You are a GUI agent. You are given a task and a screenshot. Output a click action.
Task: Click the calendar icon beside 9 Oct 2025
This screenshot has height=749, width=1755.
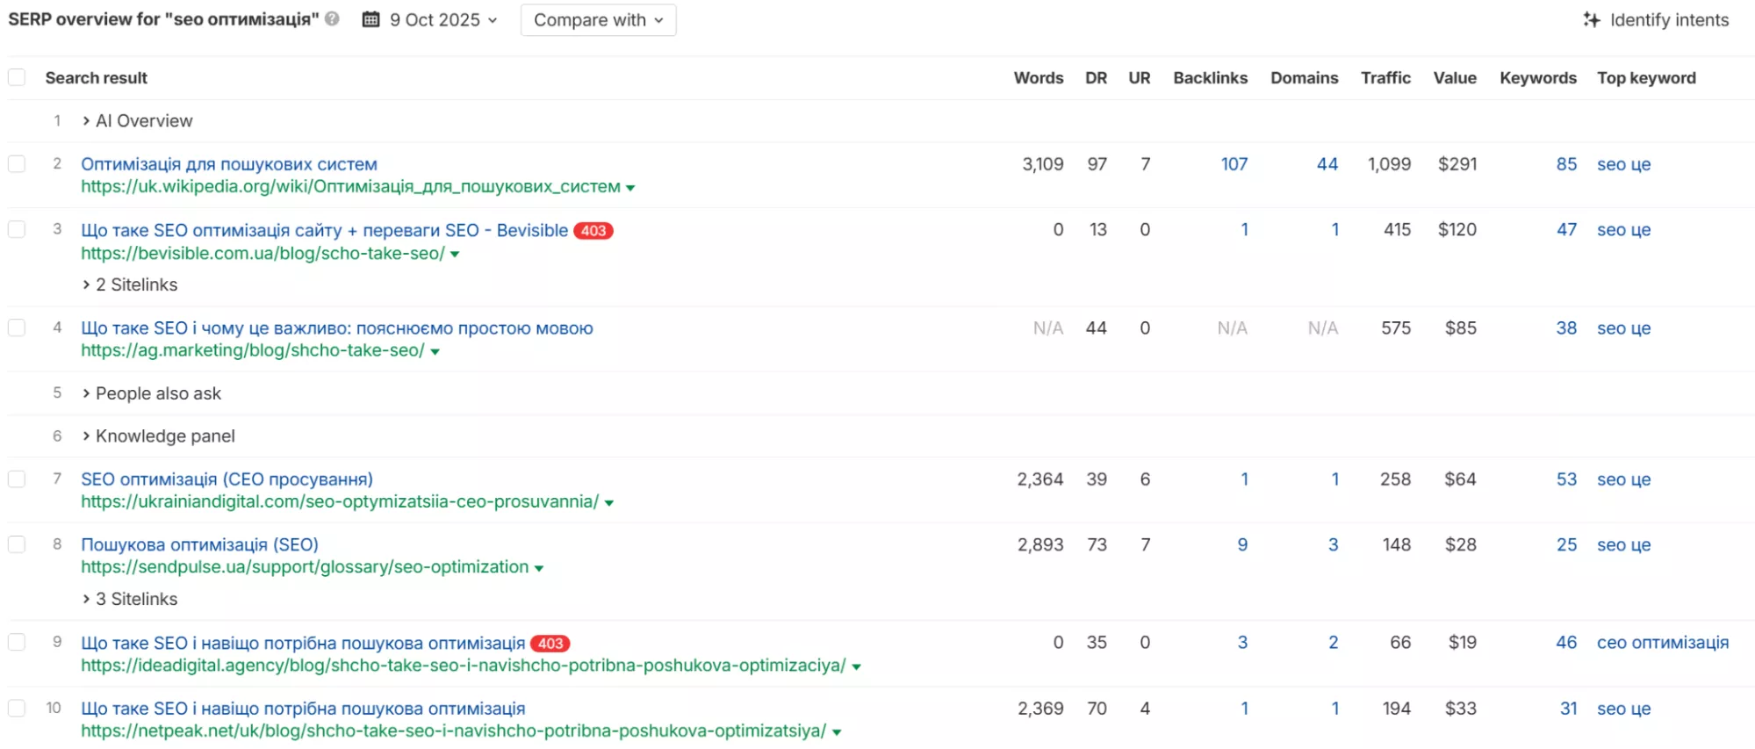(x=371, y=19)
